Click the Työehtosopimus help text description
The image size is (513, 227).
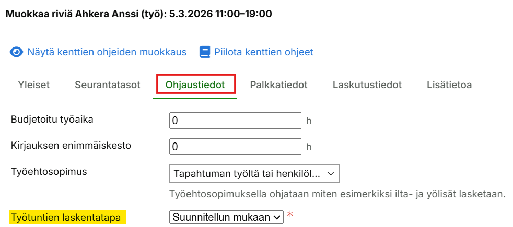337,195
